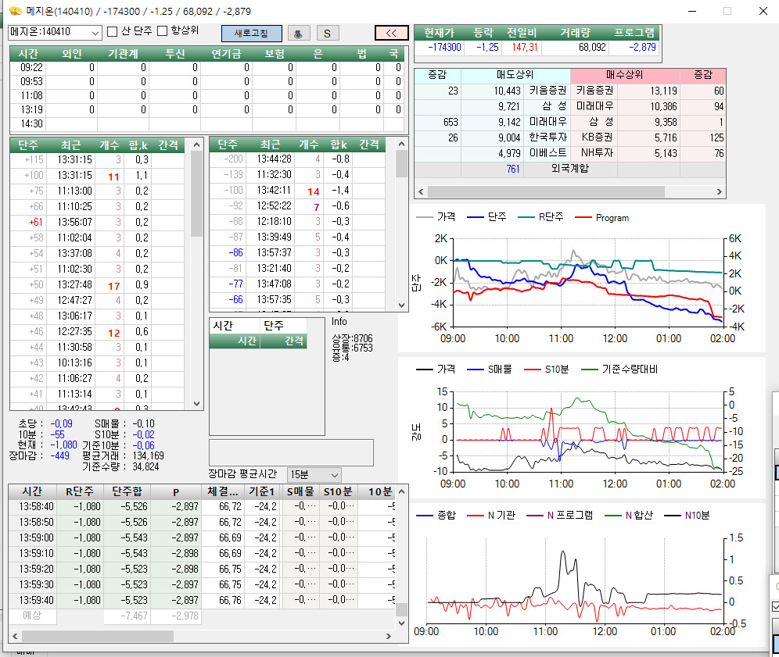Click the 현재가 header in quote panel
Screen dimensions: 779x657
[x=440, y=33]
